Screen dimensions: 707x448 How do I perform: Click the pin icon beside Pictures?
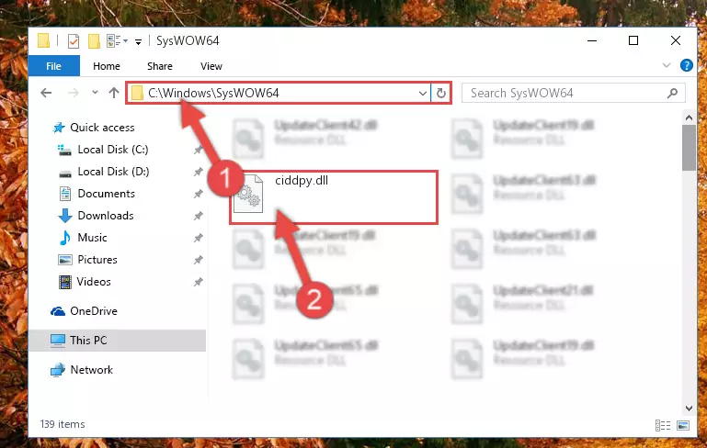pyautogui.click(x=198, y=260)
